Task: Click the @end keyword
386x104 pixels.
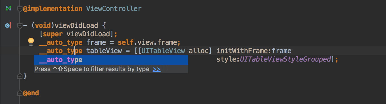Action: point(31,93)
